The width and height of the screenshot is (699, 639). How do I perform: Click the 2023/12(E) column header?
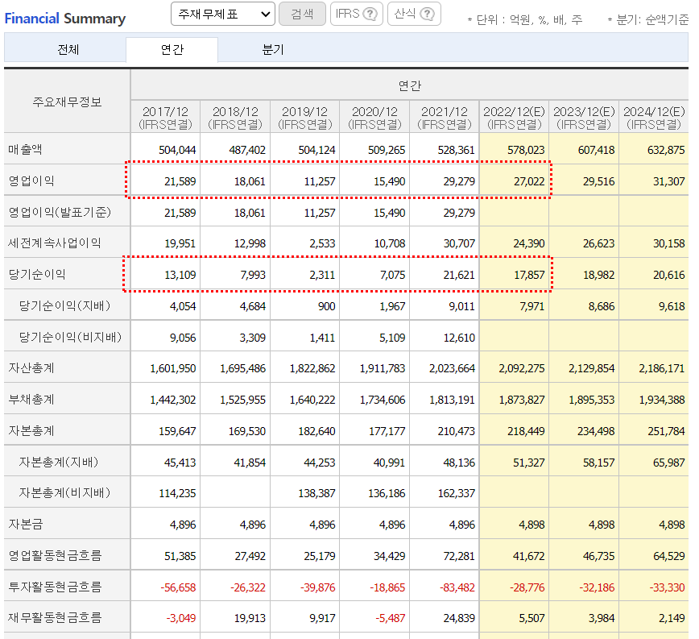coord(584,118)
